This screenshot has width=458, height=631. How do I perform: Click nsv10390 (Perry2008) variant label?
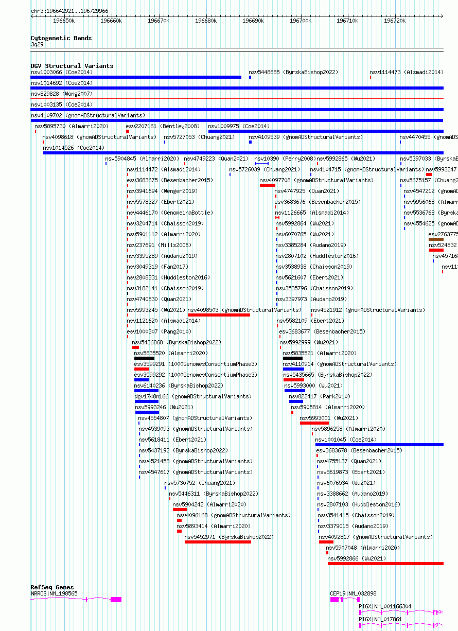click(x=285, y=159)
